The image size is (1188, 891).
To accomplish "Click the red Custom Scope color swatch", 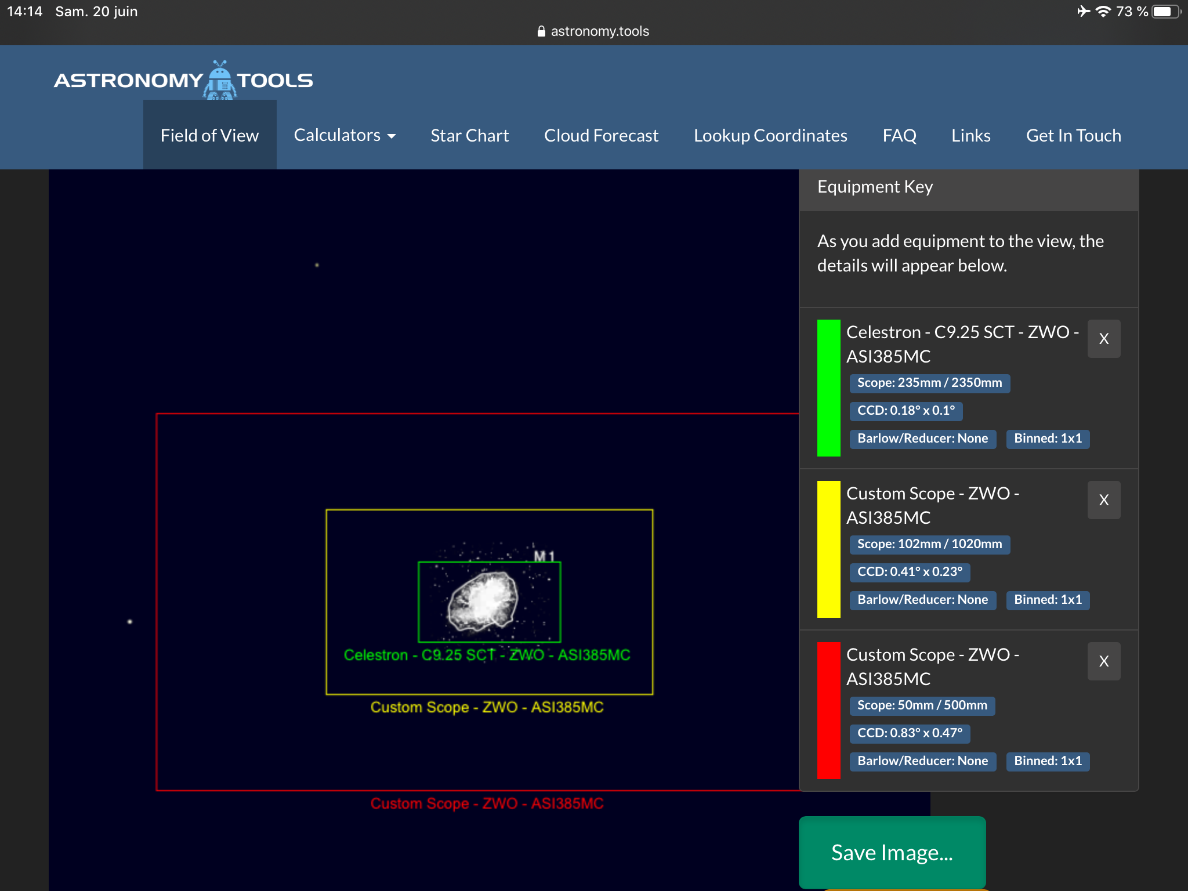I will click(829, 711).
